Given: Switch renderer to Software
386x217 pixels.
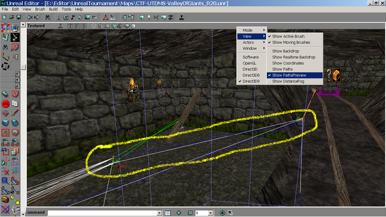Looking at the screenshot, I should pos(252,57).
